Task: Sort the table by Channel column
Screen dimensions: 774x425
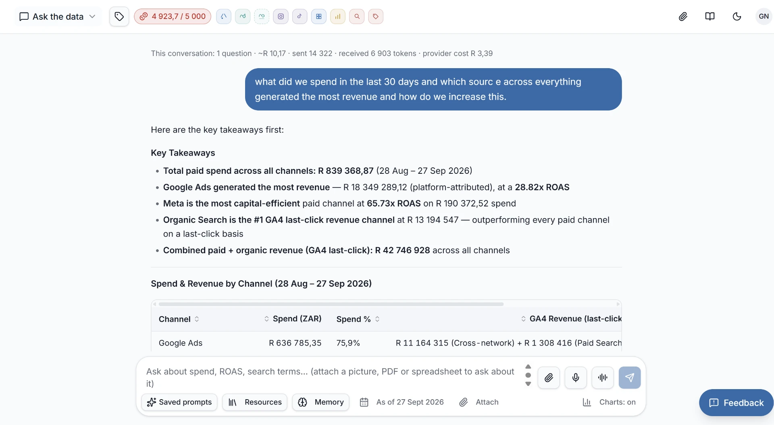Action: pyautogui.click(x=179, y=319)
